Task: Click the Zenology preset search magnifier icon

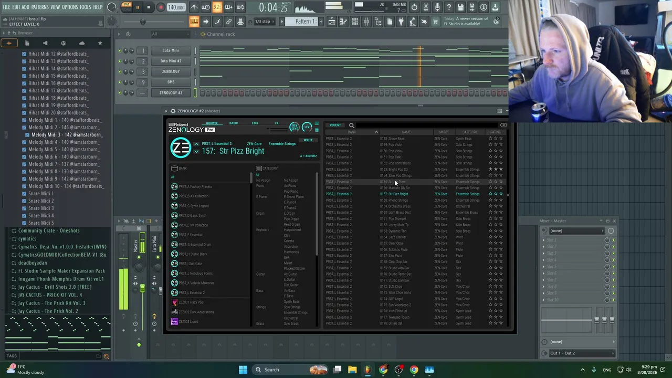Action: (352, 125)
